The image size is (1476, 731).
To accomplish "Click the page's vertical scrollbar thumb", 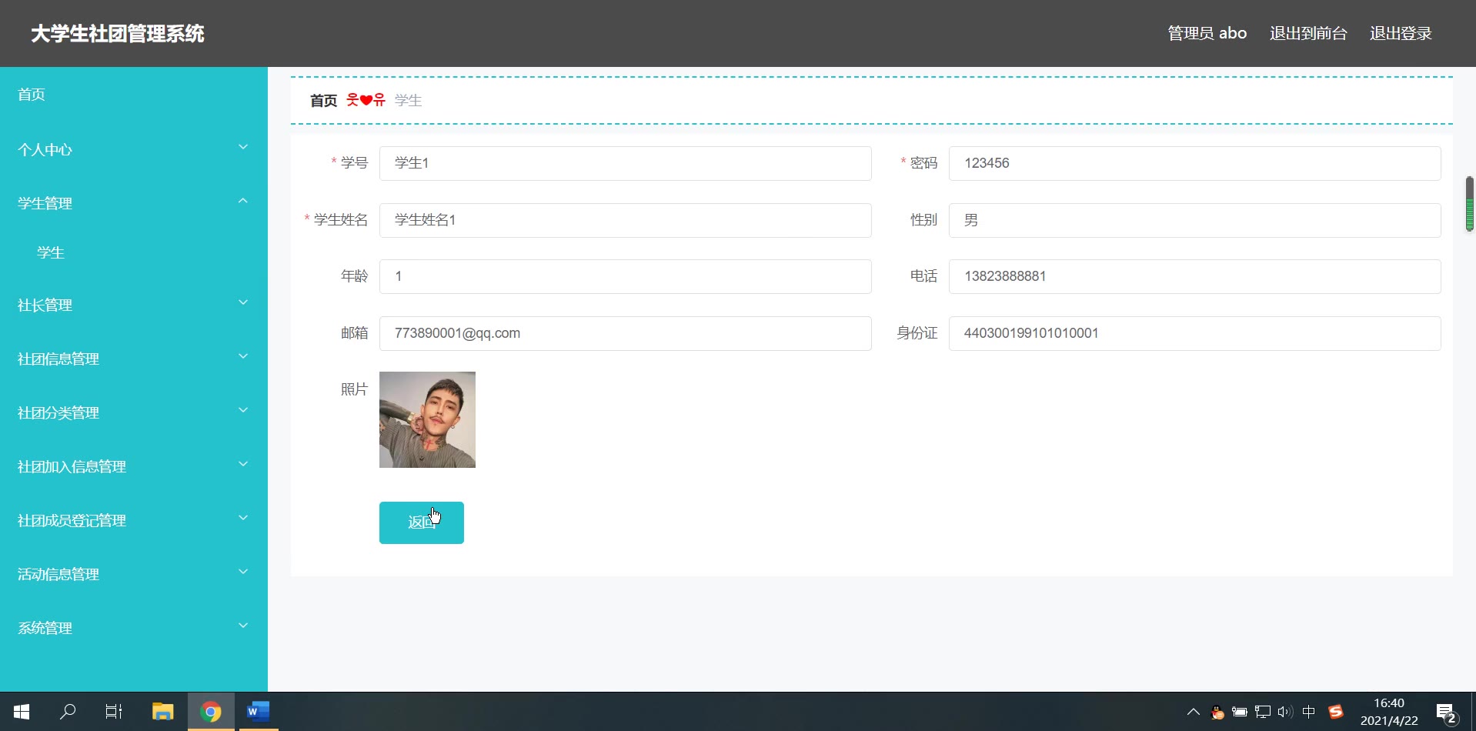I will [x=1469, y=204].
